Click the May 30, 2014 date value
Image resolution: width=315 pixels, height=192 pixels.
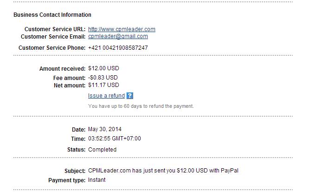click(105, 129)
